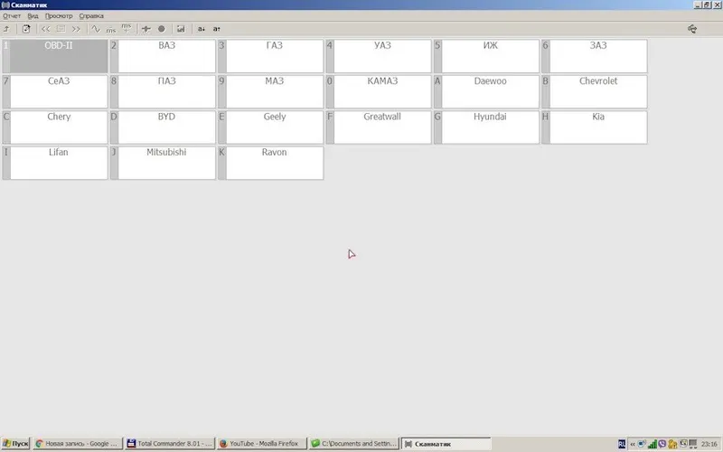Click the Сканматик taskbar button
Screen dimensions: 723x452
(446, 444)
